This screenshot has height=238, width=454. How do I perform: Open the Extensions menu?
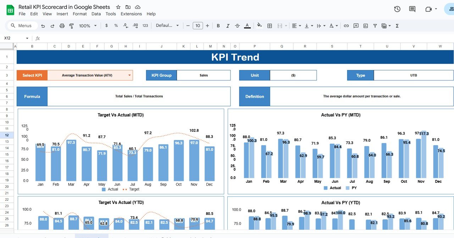click(131, 14)
